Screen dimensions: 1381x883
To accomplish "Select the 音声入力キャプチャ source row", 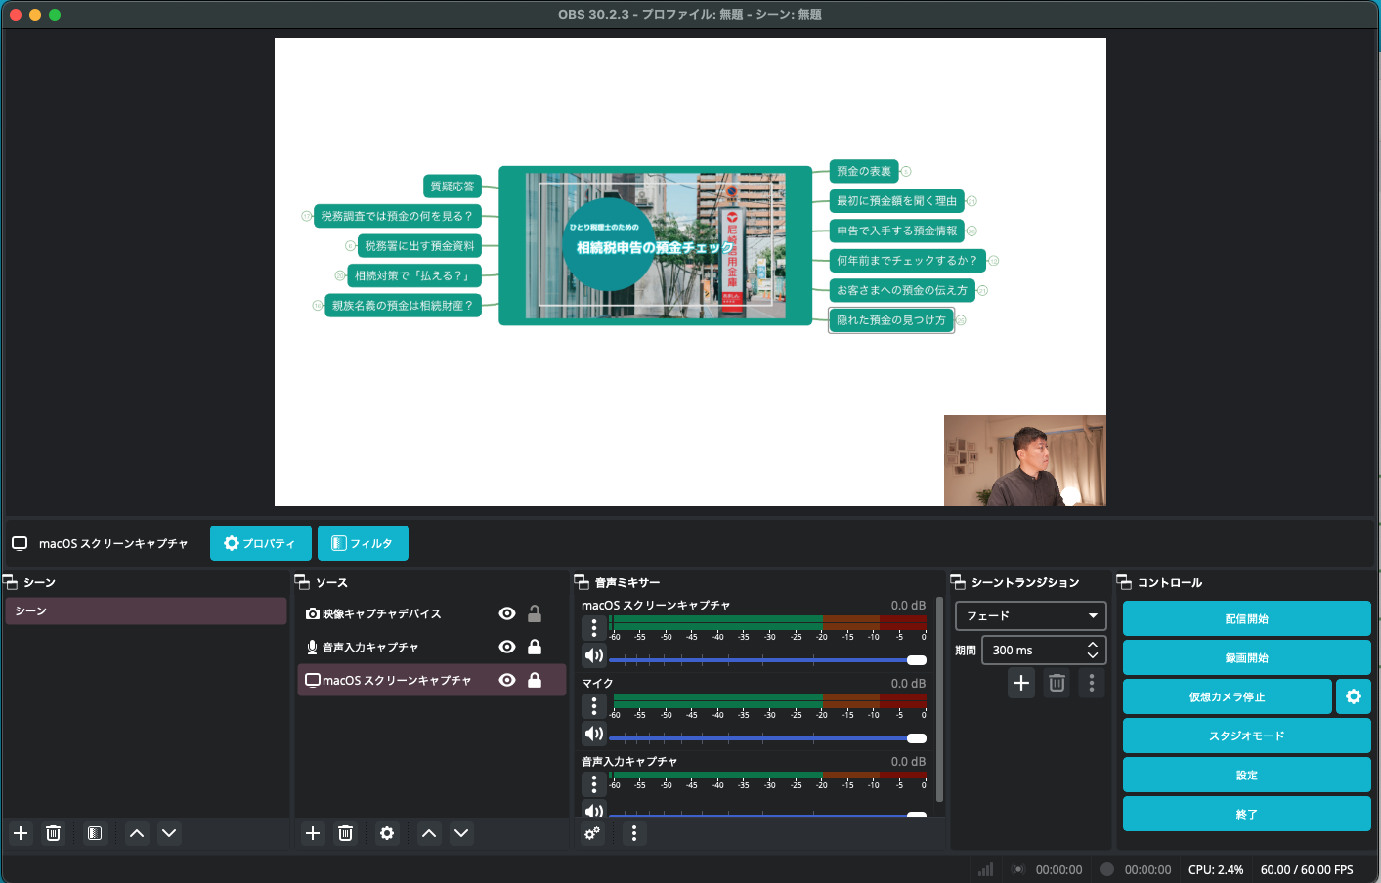I will [x=391, y=647].
